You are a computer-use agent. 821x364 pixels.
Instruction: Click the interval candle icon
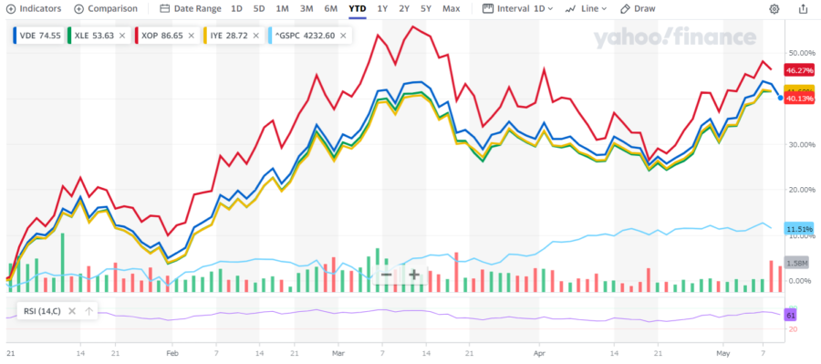487,9
